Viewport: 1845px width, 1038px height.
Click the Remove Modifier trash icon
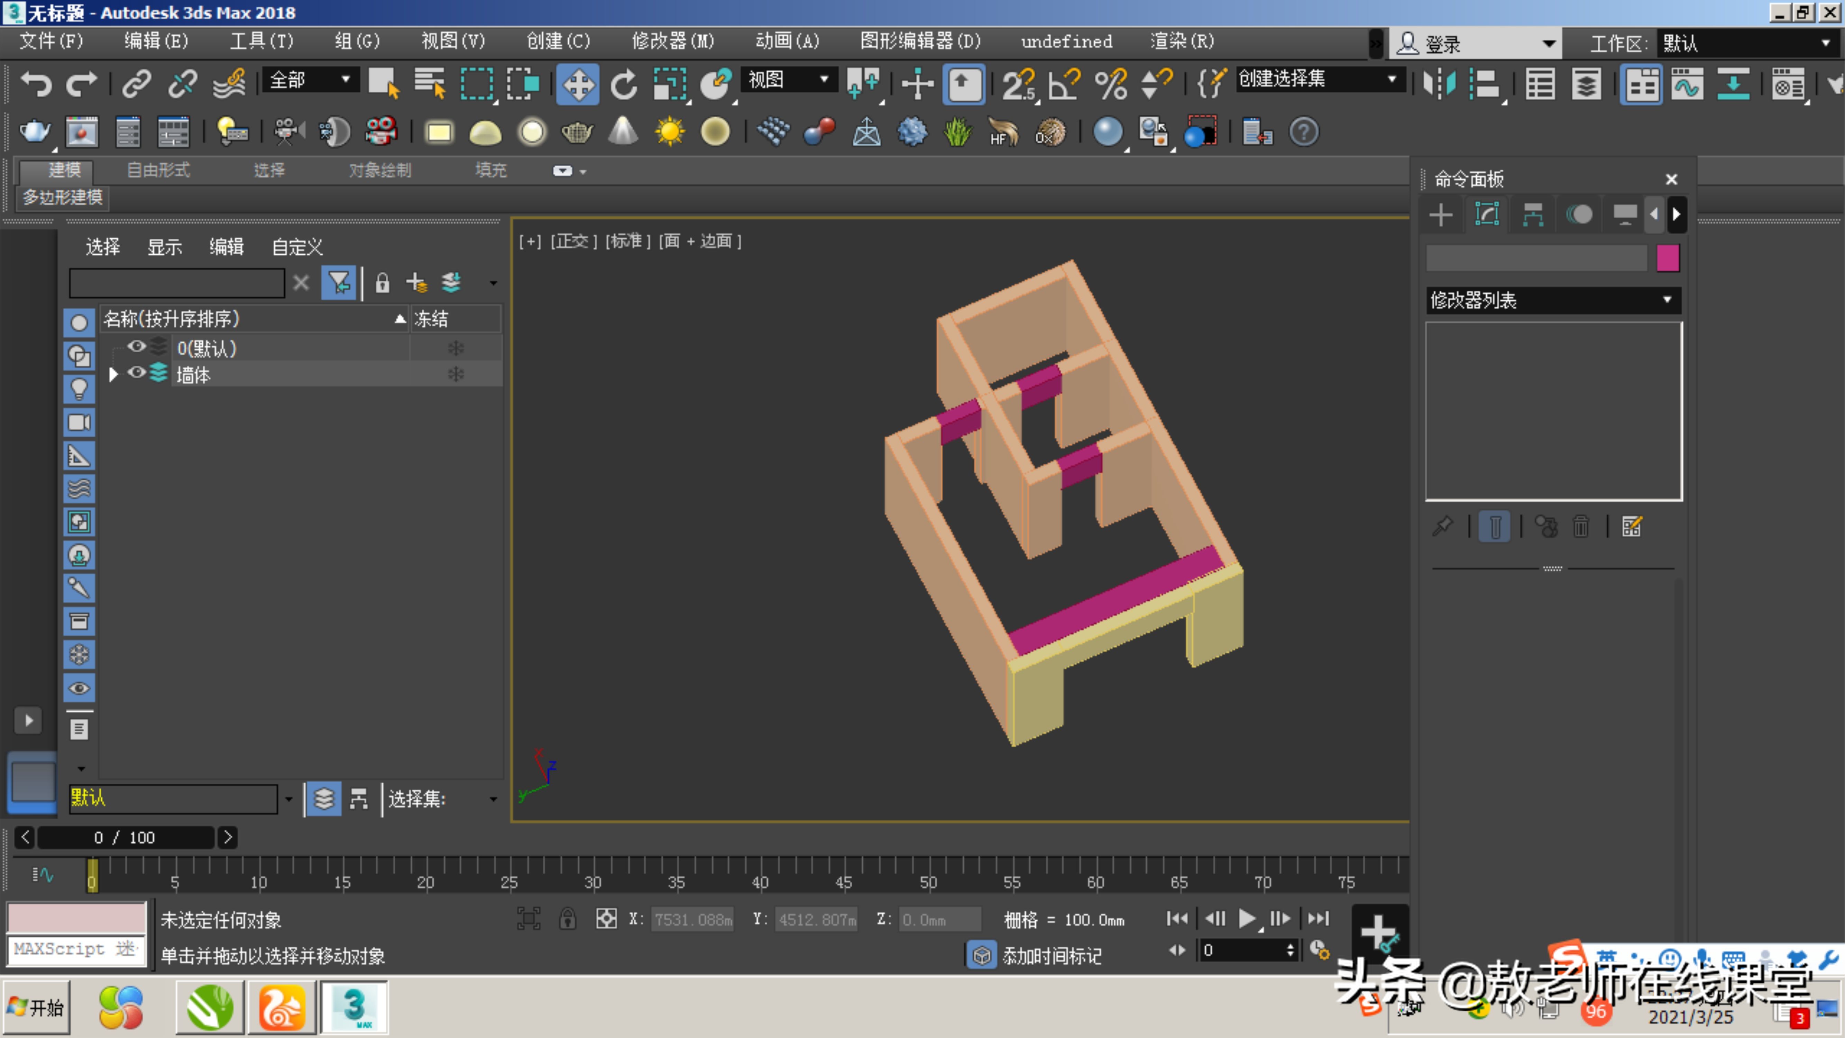[1581, 526]
